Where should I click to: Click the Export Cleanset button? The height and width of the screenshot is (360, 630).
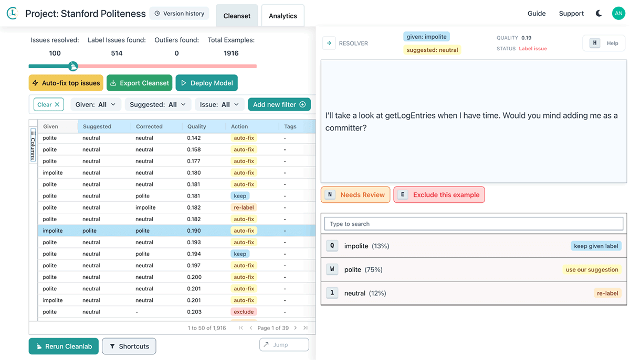point(139,83)
